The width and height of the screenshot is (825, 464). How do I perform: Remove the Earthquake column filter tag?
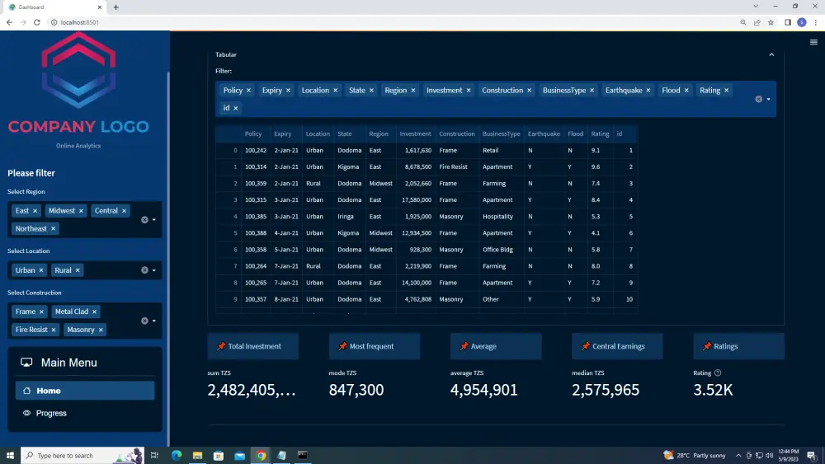pyautogui.click(x=648, y=91)
